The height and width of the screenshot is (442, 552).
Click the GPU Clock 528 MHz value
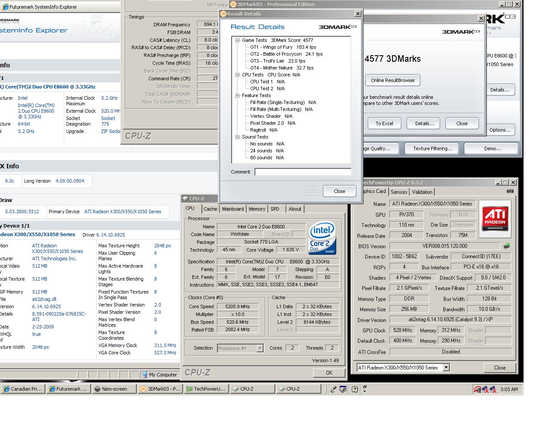click(x=402, y=330)
